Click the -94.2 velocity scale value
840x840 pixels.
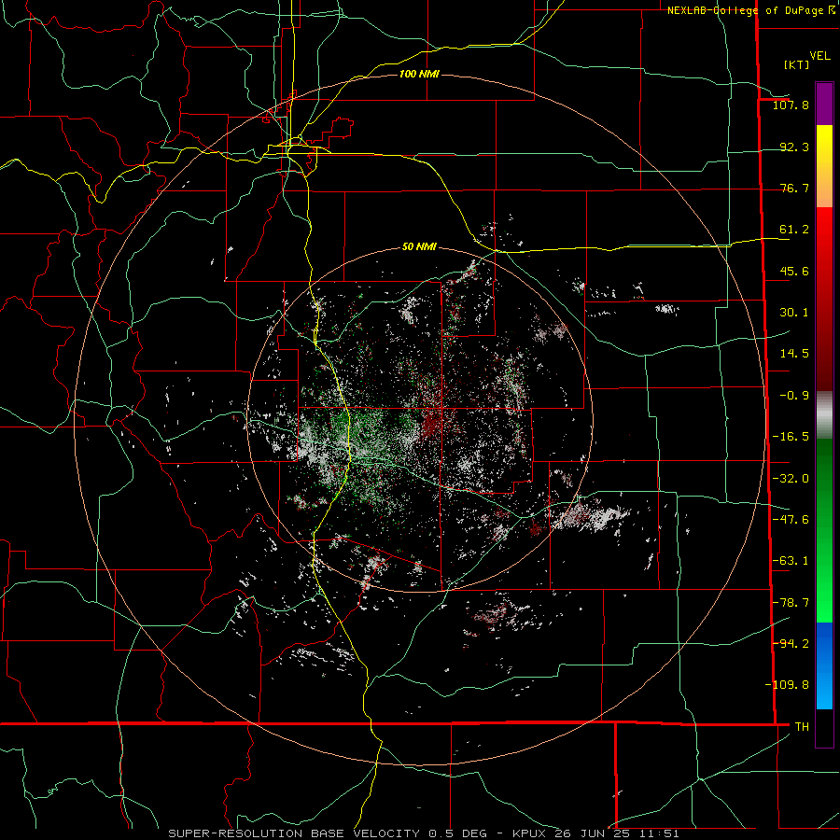[x=791, y=644]
